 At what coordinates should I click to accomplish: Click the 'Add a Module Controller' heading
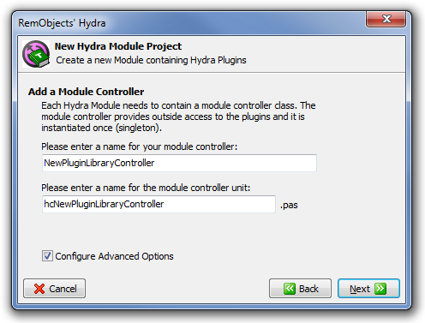(x=86, y=92)
